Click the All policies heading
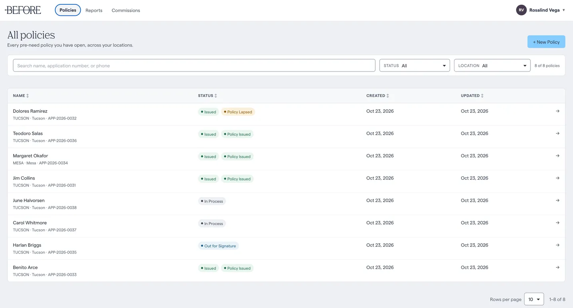Screen dimensions: 573x308 (31, 35)
